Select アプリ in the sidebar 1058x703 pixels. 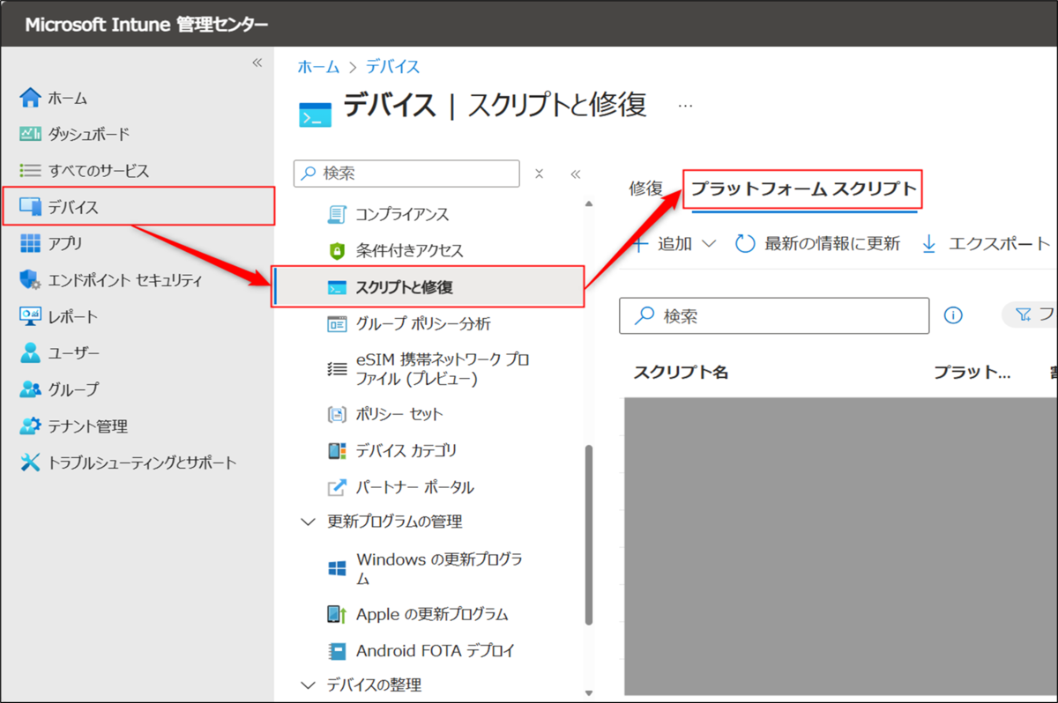[65, 243]
